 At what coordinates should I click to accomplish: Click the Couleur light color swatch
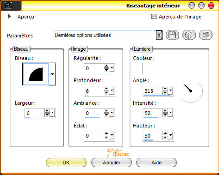pos(156,69)
